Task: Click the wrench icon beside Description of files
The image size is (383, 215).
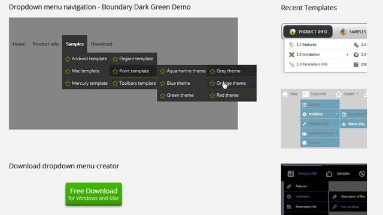Action: (335, 196)
